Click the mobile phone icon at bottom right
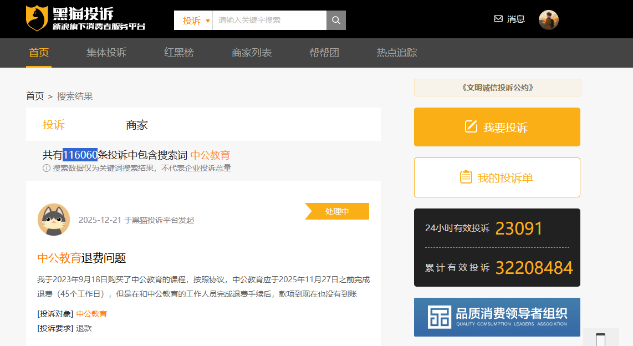Viewport: 633px width, 346px height. click(600, 339)
